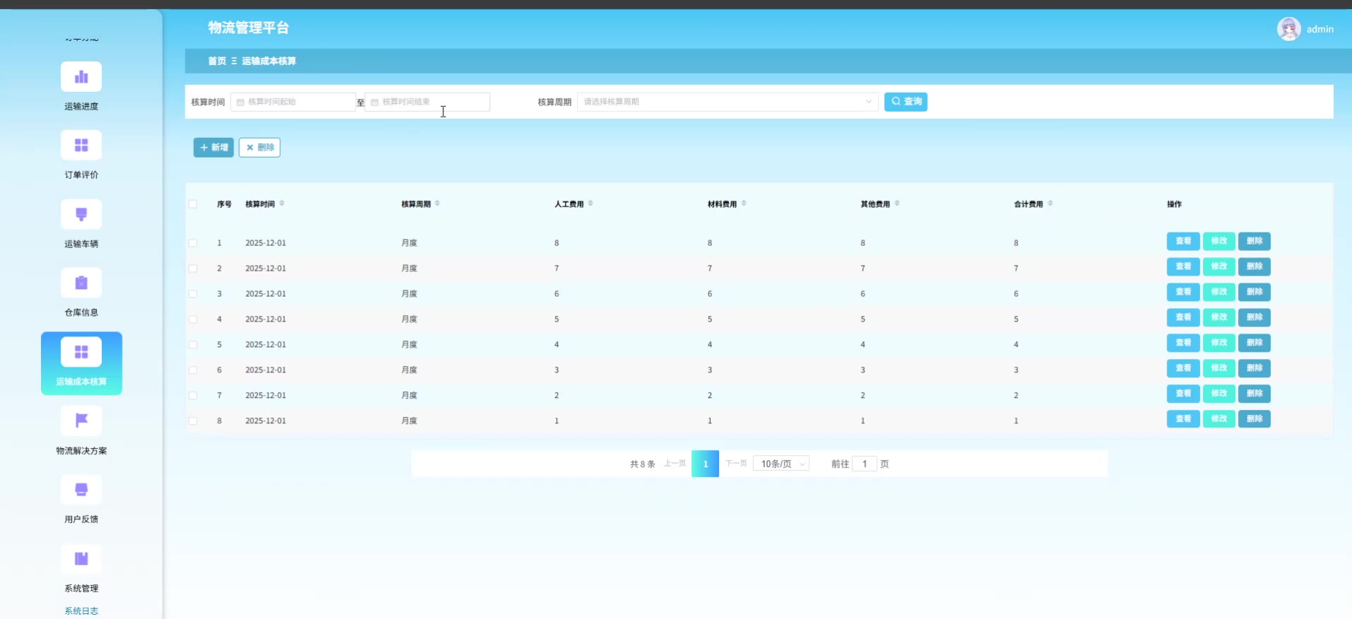Expand the 核算周期 dropdown
Viewport: 1352px width, 619px height.
coord(727,102)
